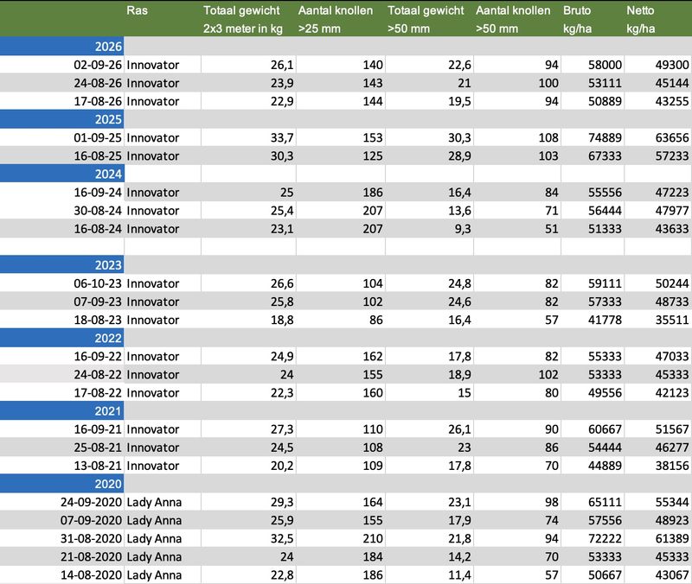Click the Netto value 43633
The width and height of the screenshot is (692, 584).
click(672, 229)
